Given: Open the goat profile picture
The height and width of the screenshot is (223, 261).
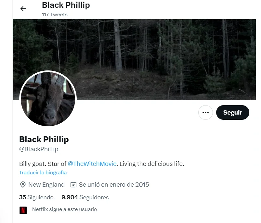Looking at the screenshot, I should (x=48, y=99).
